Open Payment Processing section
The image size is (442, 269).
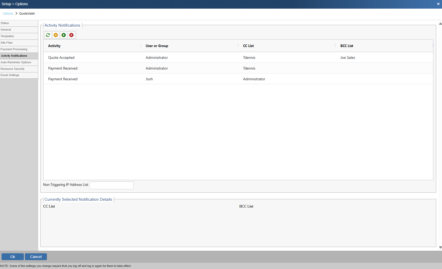pos(19,49)
